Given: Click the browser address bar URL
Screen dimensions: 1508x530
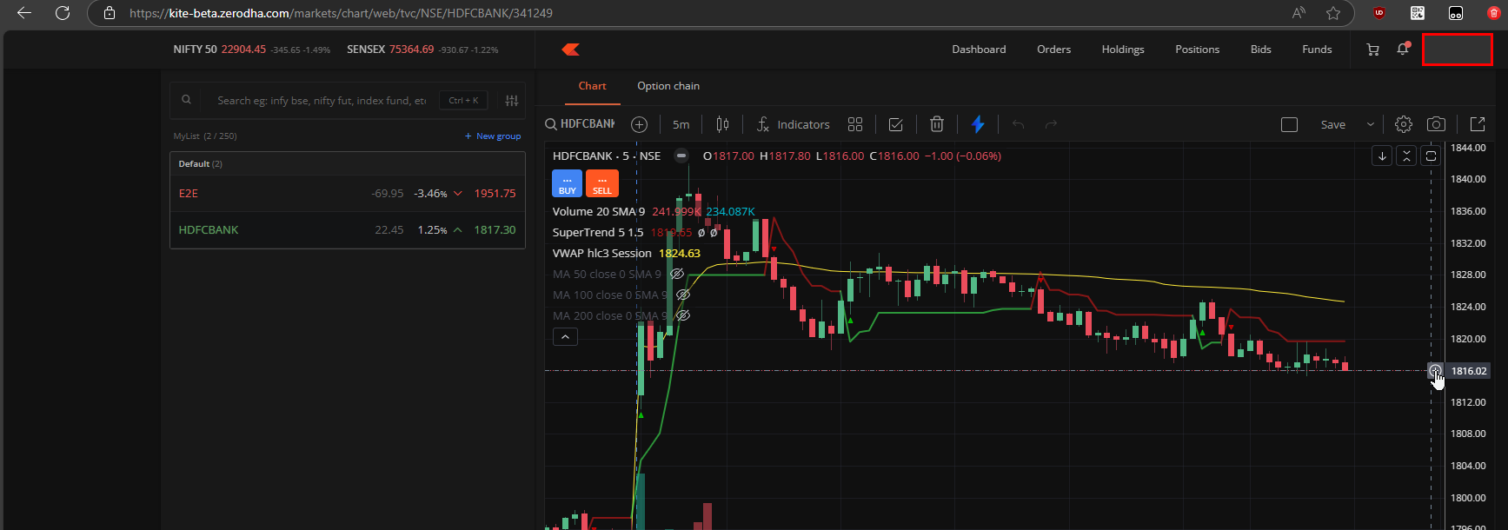Looking at the screenshot, I should (x=341, y=13).
